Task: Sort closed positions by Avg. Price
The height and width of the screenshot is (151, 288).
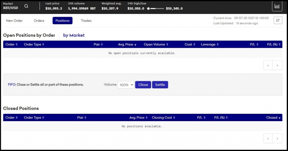Action: [138, 117]
